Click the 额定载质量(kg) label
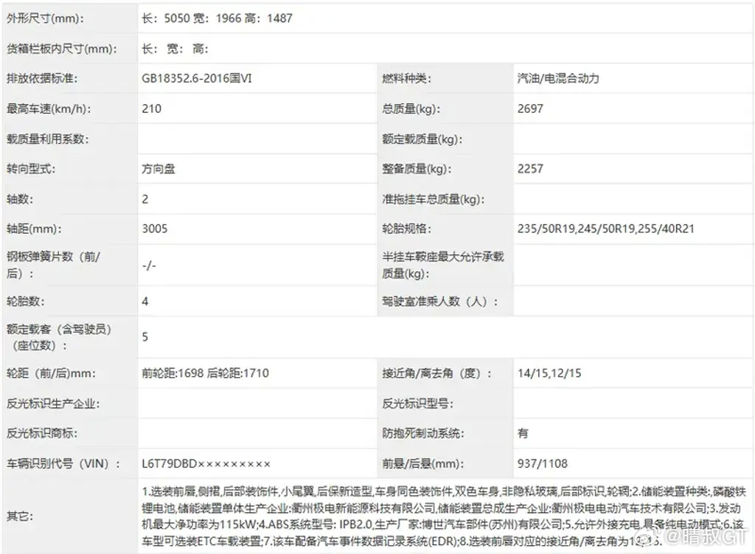This screenshot has height=554, width=755. pyautogui.click(x=422, y=139)
